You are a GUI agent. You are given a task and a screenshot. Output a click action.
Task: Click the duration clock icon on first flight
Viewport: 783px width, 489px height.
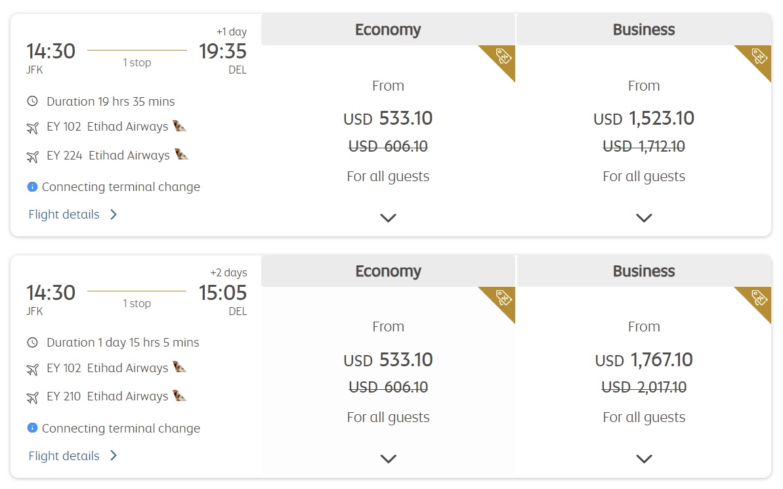coord(33,101)
